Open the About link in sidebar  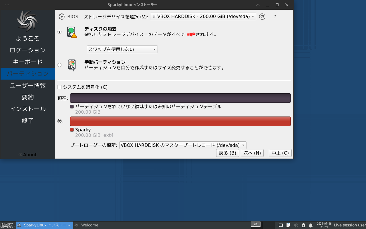(x=27, y=155)
